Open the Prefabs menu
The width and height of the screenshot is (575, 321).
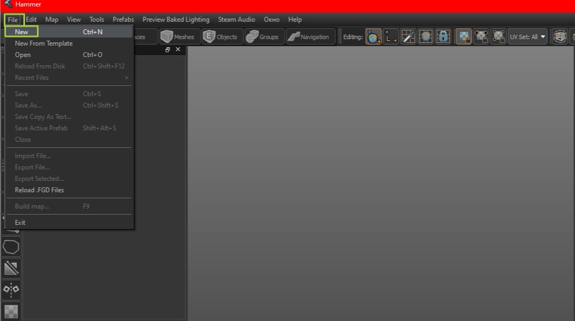pyautogui.click(x=123, y=20)
